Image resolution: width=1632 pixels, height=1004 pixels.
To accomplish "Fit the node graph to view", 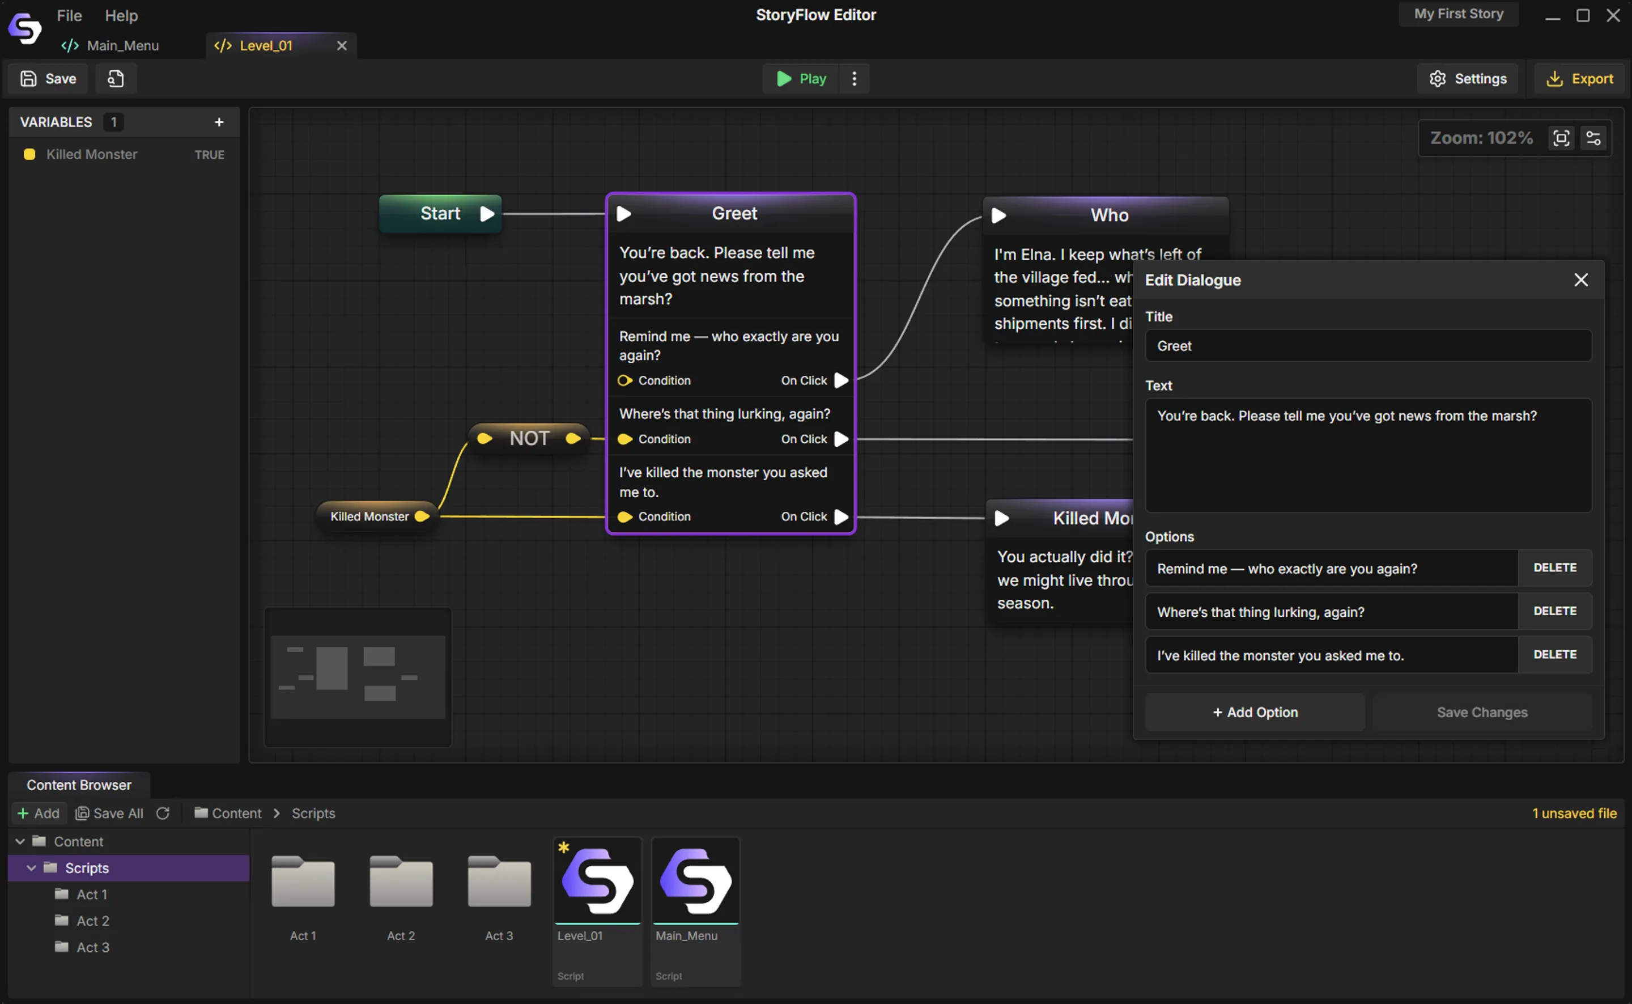I will (x=1562, y=138).
